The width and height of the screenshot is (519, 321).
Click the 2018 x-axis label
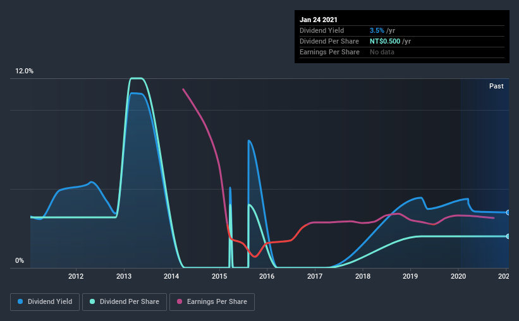363,276
